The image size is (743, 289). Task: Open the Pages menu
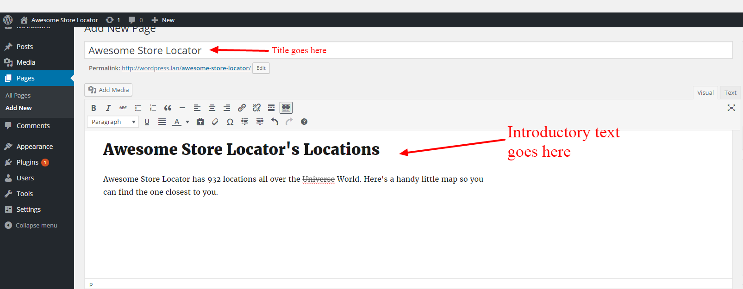37,78
